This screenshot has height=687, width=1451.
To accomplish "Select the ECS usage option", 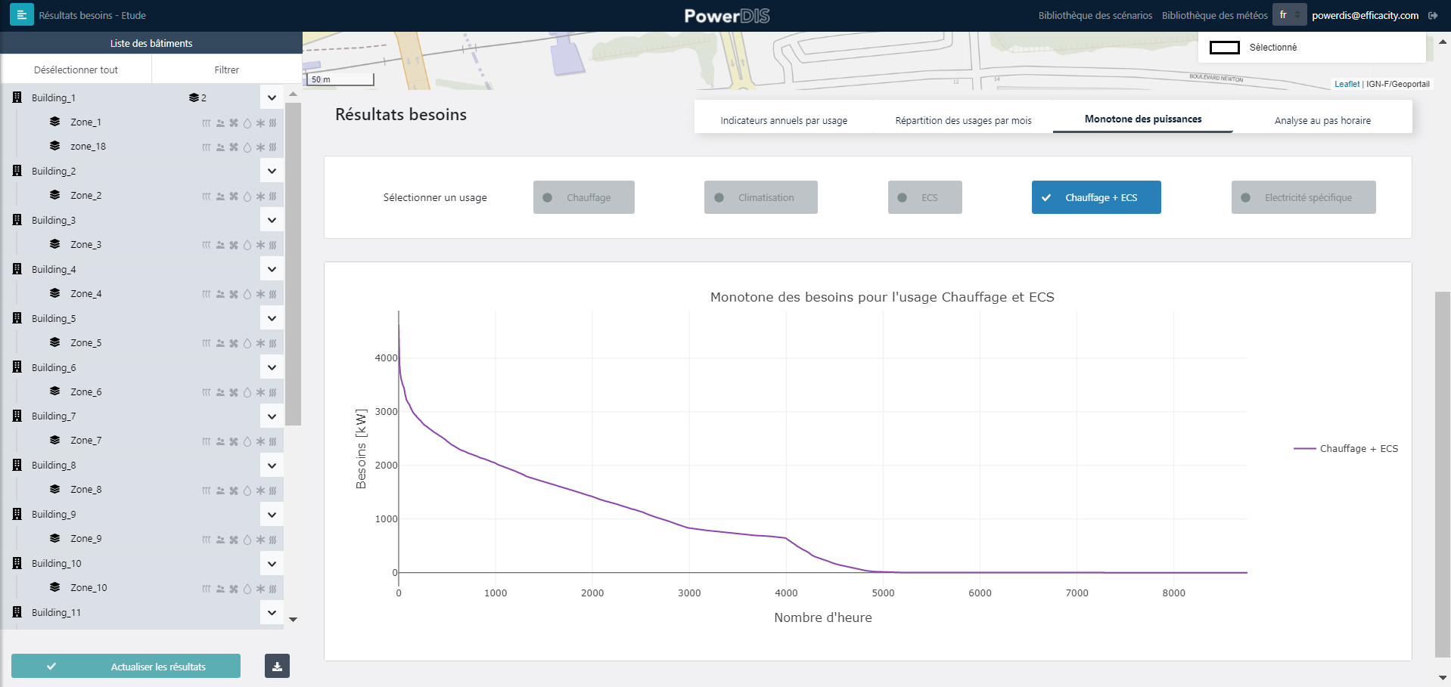I will (924, 197).
